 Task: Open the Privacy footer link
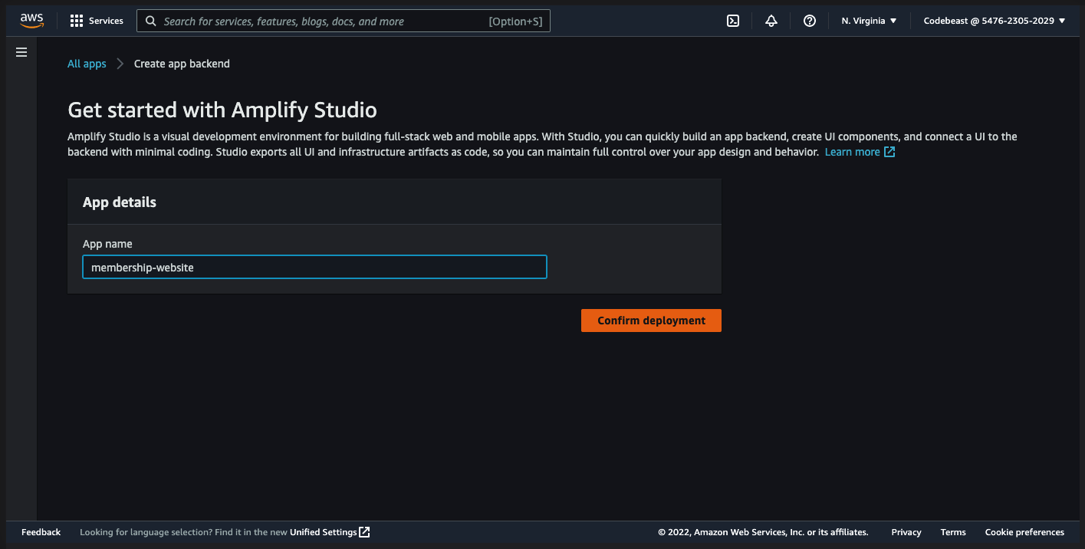pyautogui.click(x=906, y=532)
